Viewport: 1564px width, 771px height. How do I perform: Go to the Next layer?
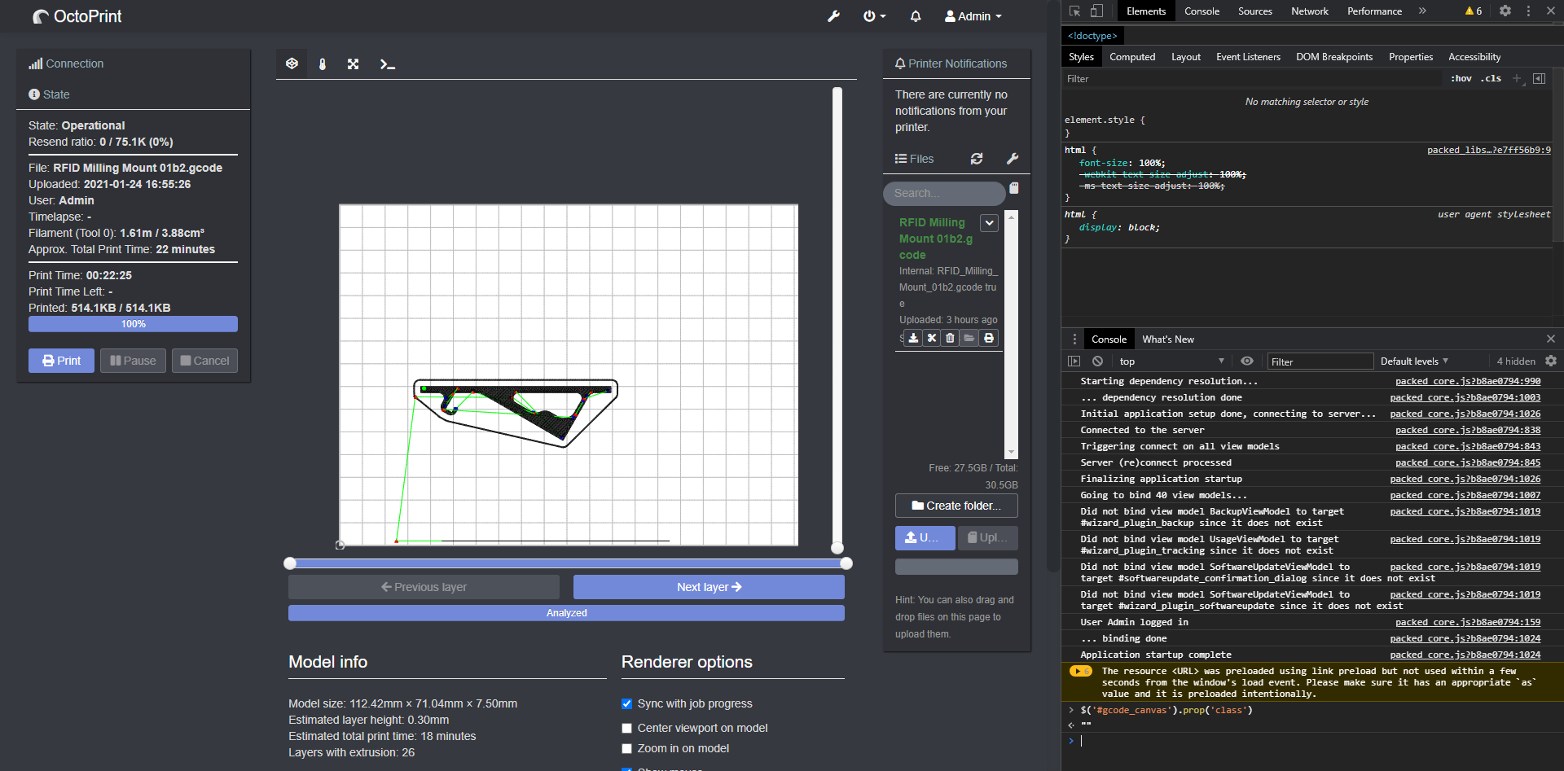[709, 587]
